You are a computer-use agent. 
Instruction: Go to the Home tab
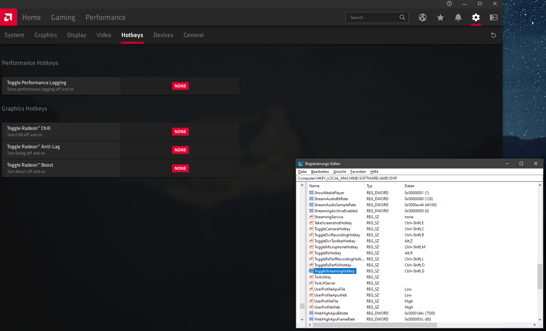coord(31,17)
